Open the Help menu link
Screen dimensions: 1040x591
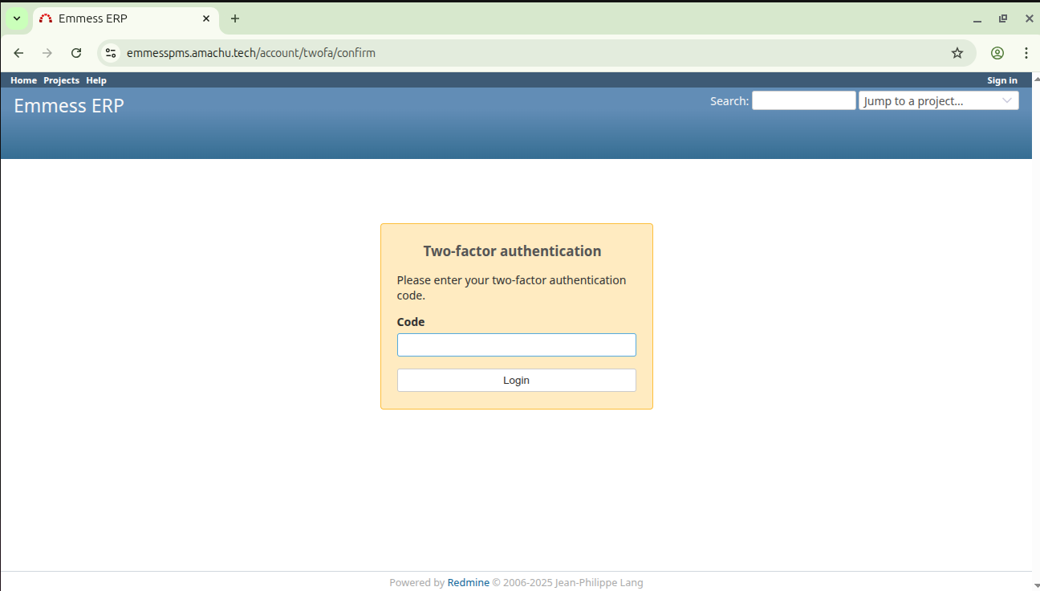[96, 80]
